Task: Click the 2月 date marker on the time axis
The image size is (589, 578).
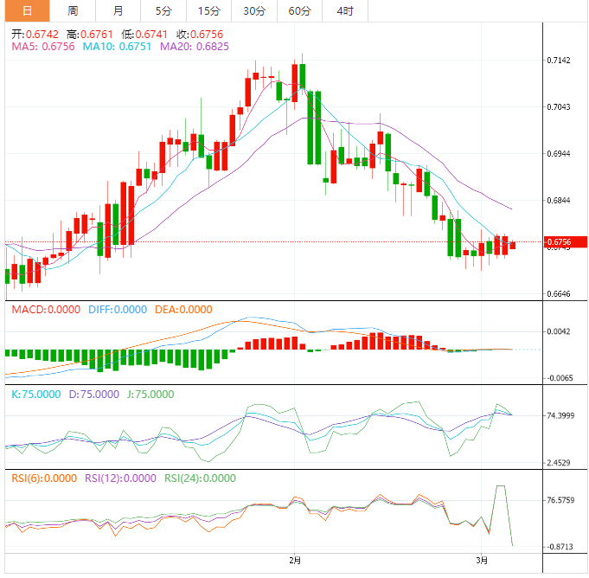Action: (296, 562)
